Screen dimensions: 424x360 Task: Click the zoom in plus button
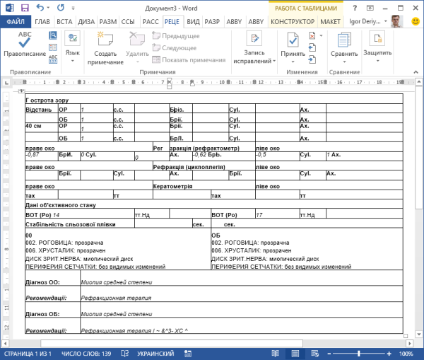(389, 354)
